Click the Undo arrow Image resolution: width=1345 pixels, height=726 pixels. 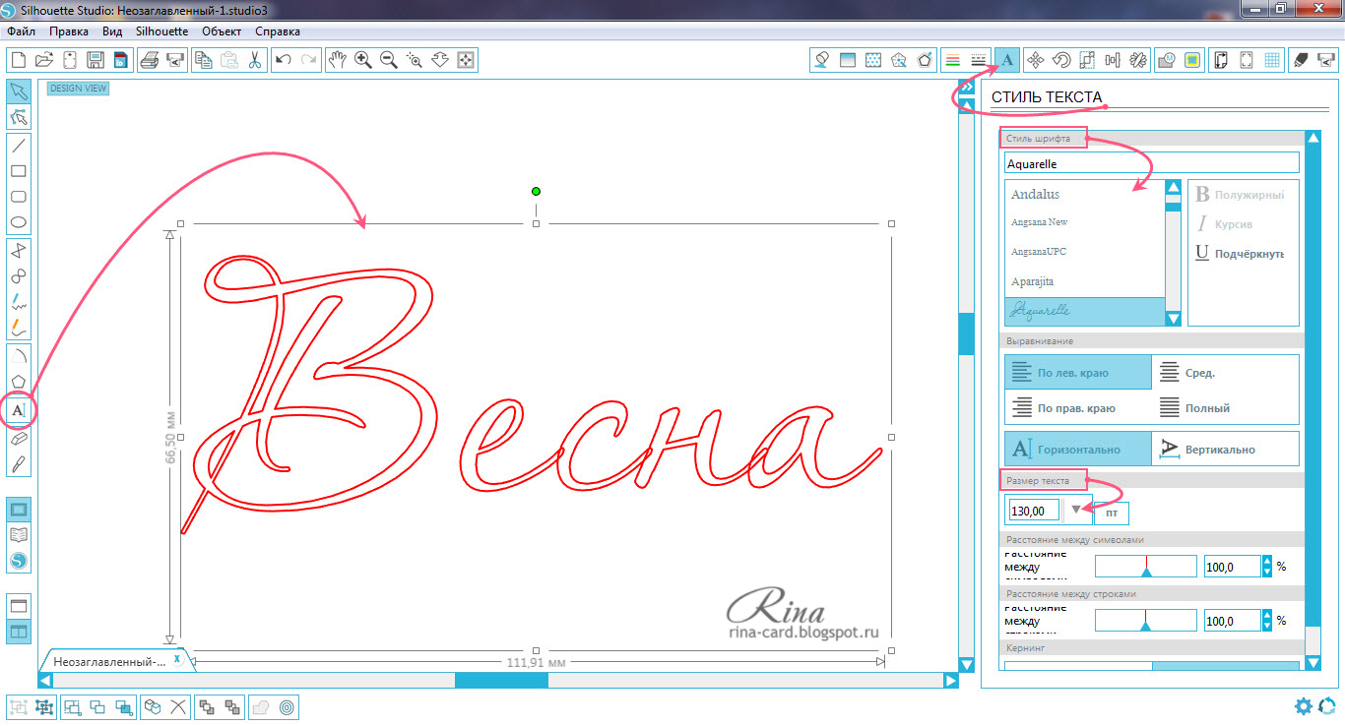pyautogui.click(x=284, y=60)
